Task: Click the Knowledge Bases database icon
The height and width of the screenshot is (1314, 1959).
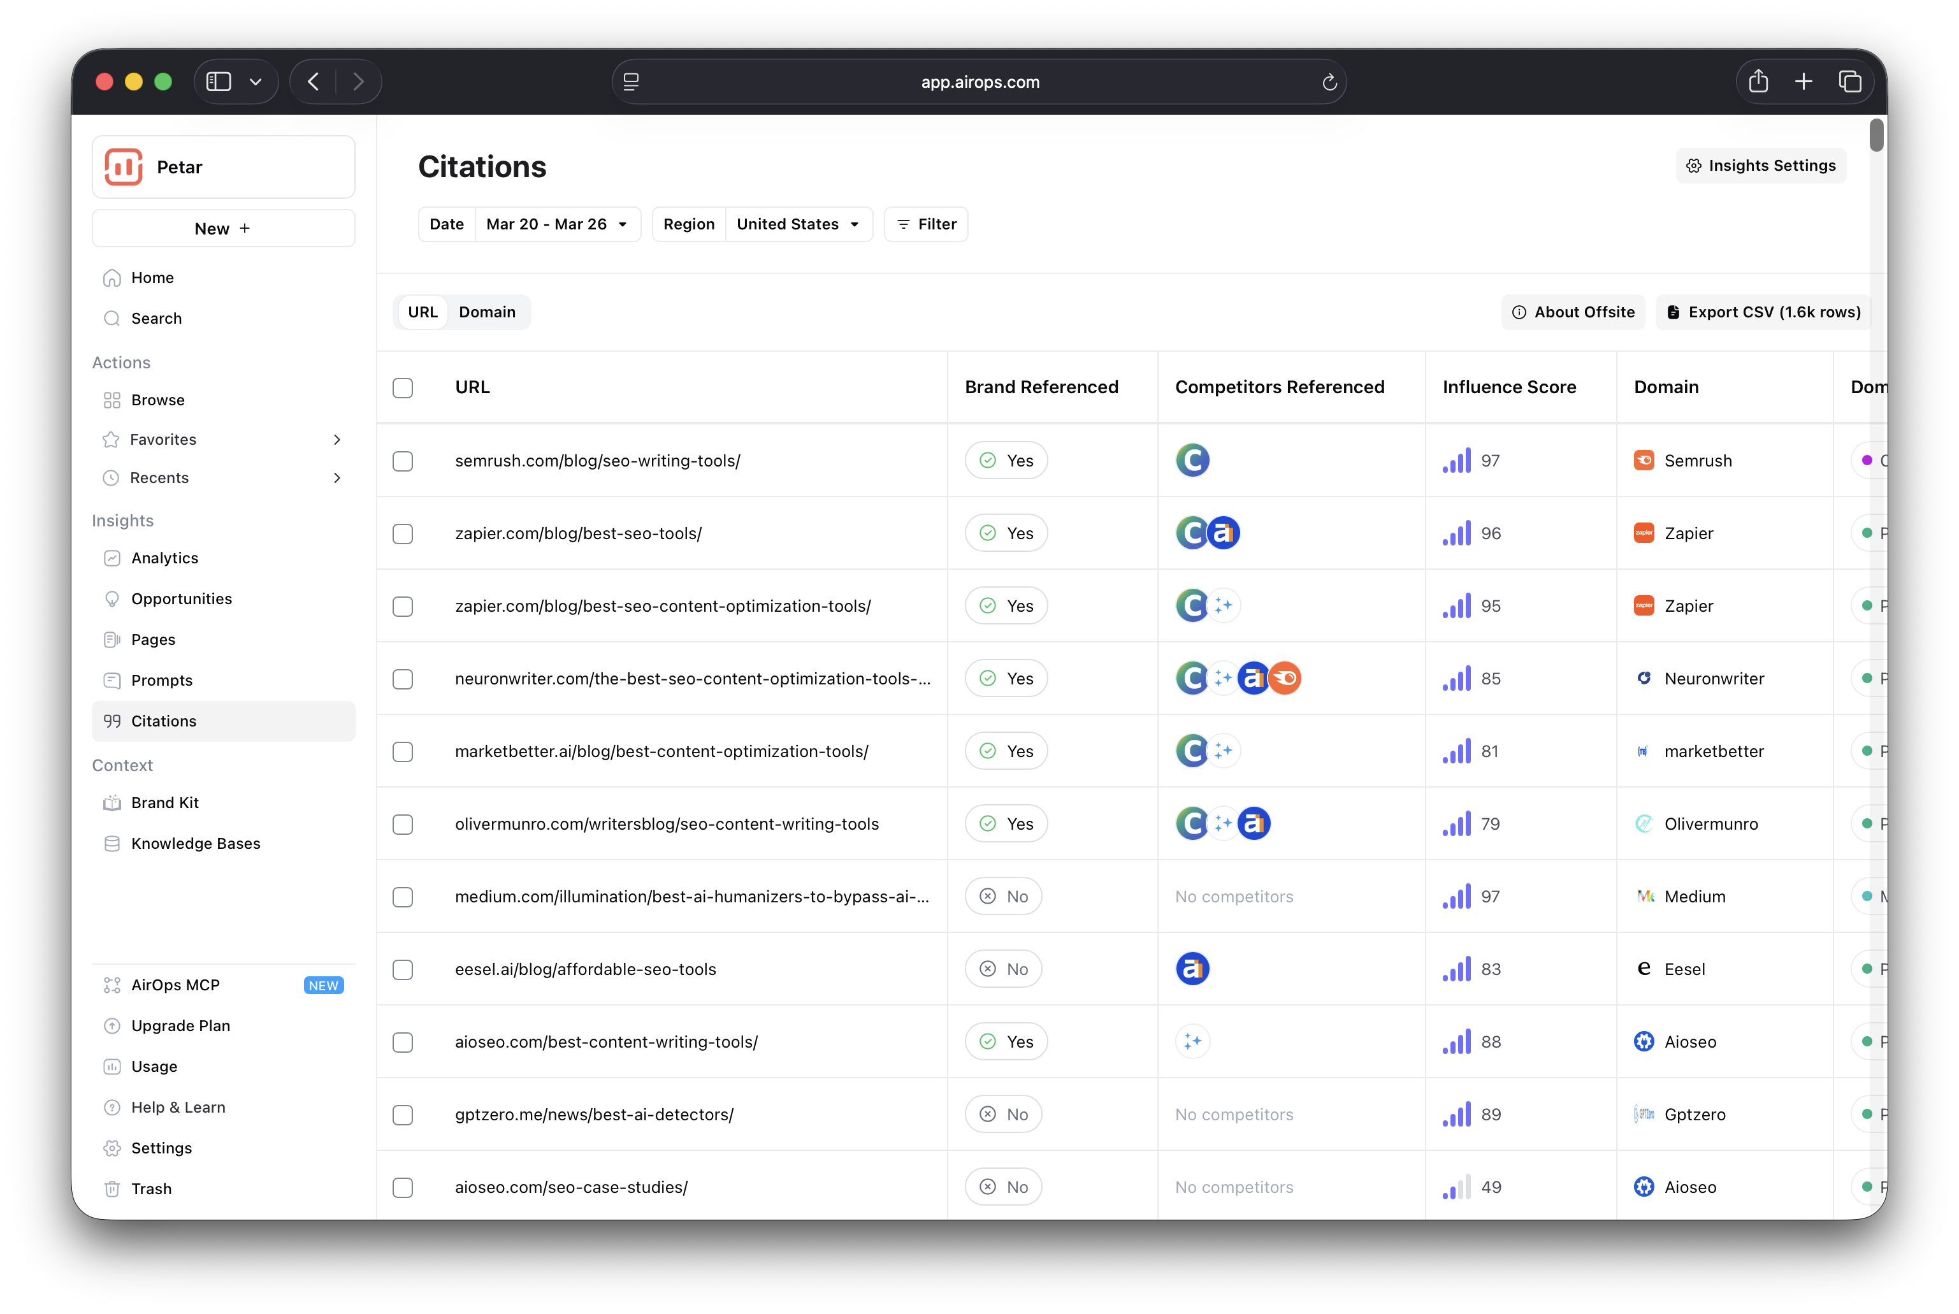Action: (x=112, y=844)
